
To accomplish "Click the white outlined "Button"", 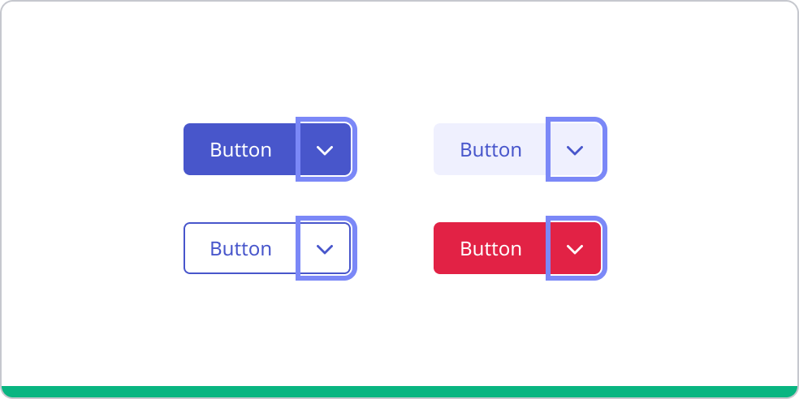I will click(x=240, y=248).
